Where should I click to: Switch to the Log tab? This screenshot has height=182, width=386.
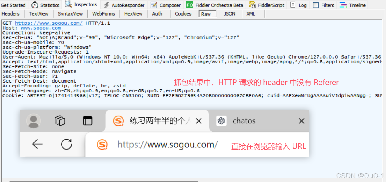[299, 5]
